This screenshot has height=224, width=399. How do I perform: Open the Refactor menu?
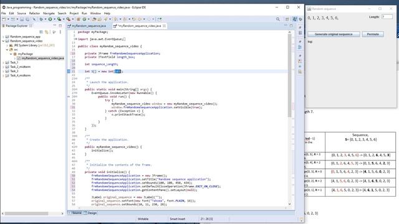[34, 13]
